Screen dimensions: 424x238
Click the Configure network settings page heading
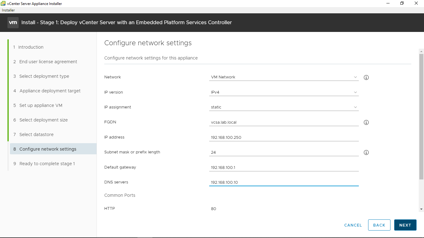coord(148,43)
